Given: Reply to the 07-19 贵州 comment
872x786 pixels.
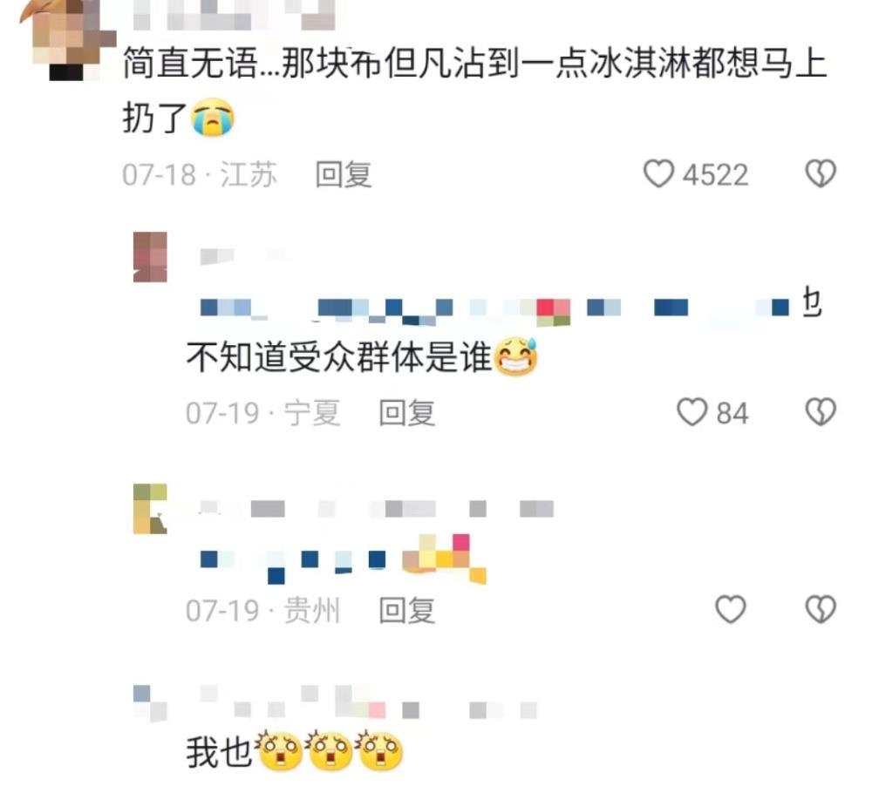Looking at the screenshot, I should point(407,610).
